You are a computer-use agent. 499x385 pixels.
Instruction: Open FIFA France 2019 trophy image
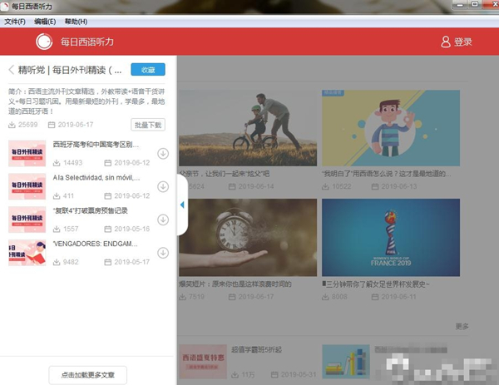point(391,237)
